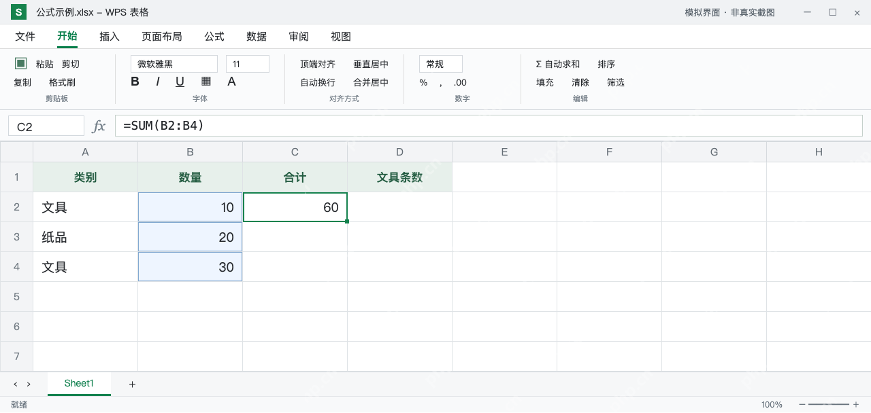Click Σ 自动求和 autosum
871x413 pixels.
click(x=558, y=64)
